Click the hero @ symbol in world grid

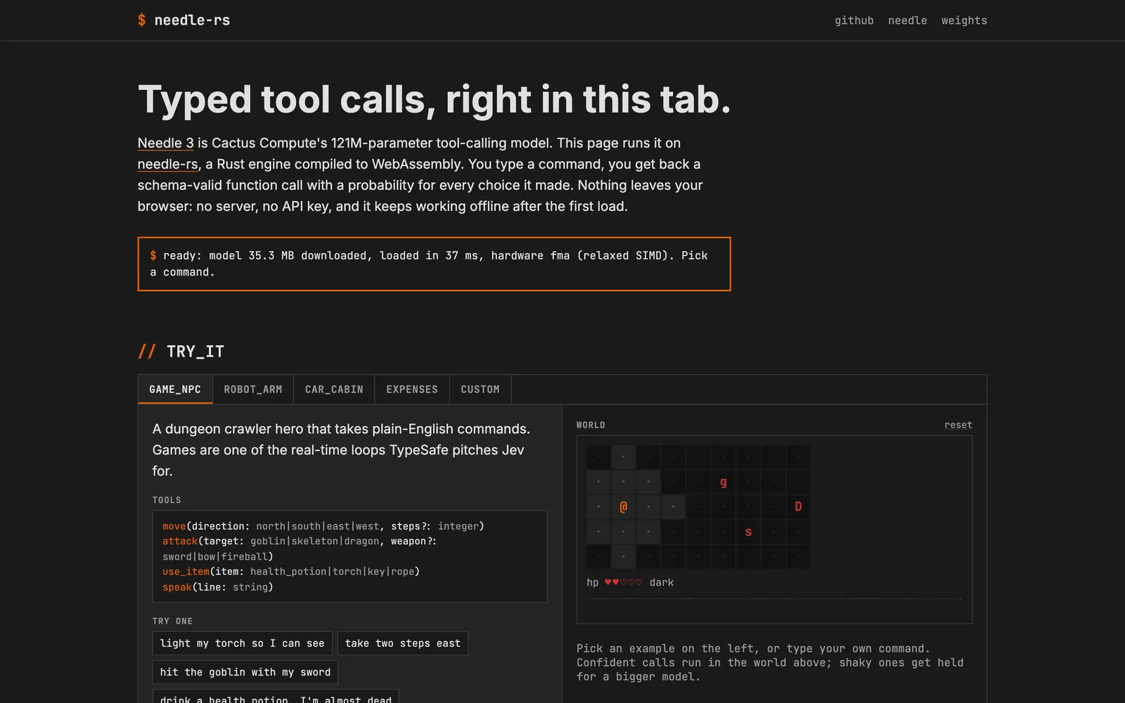623,506
